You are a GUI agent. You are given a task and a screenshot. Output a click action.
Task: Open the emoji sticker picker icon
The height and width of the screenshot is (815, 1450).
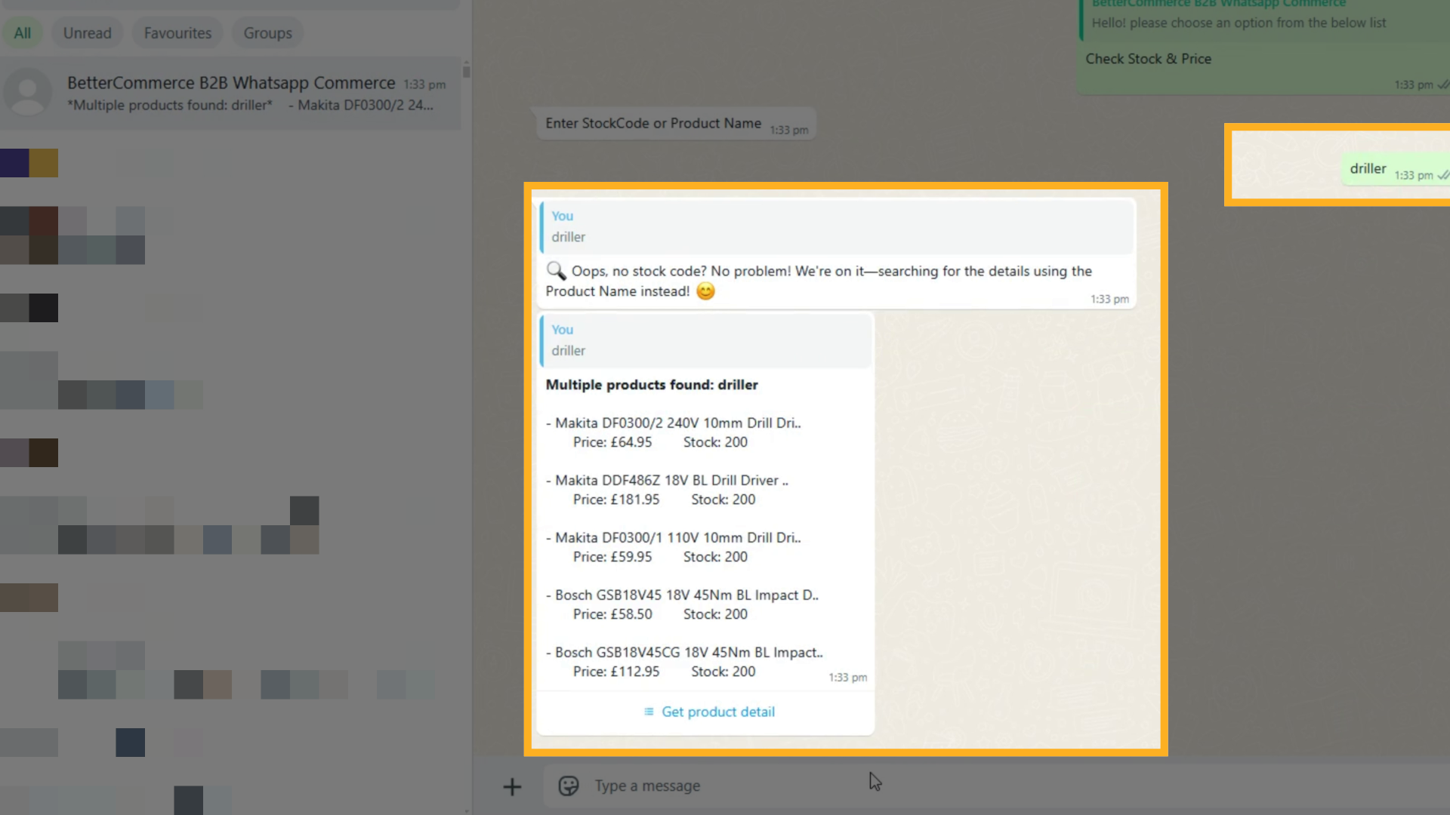point(568,786)
